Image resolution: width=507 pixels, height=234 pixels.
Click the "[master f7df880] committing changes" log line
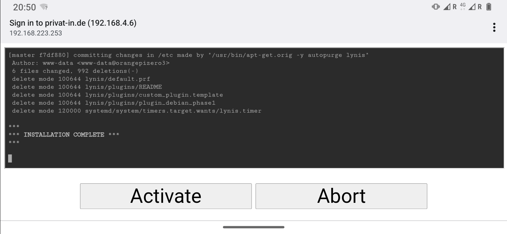pos(189,55)
